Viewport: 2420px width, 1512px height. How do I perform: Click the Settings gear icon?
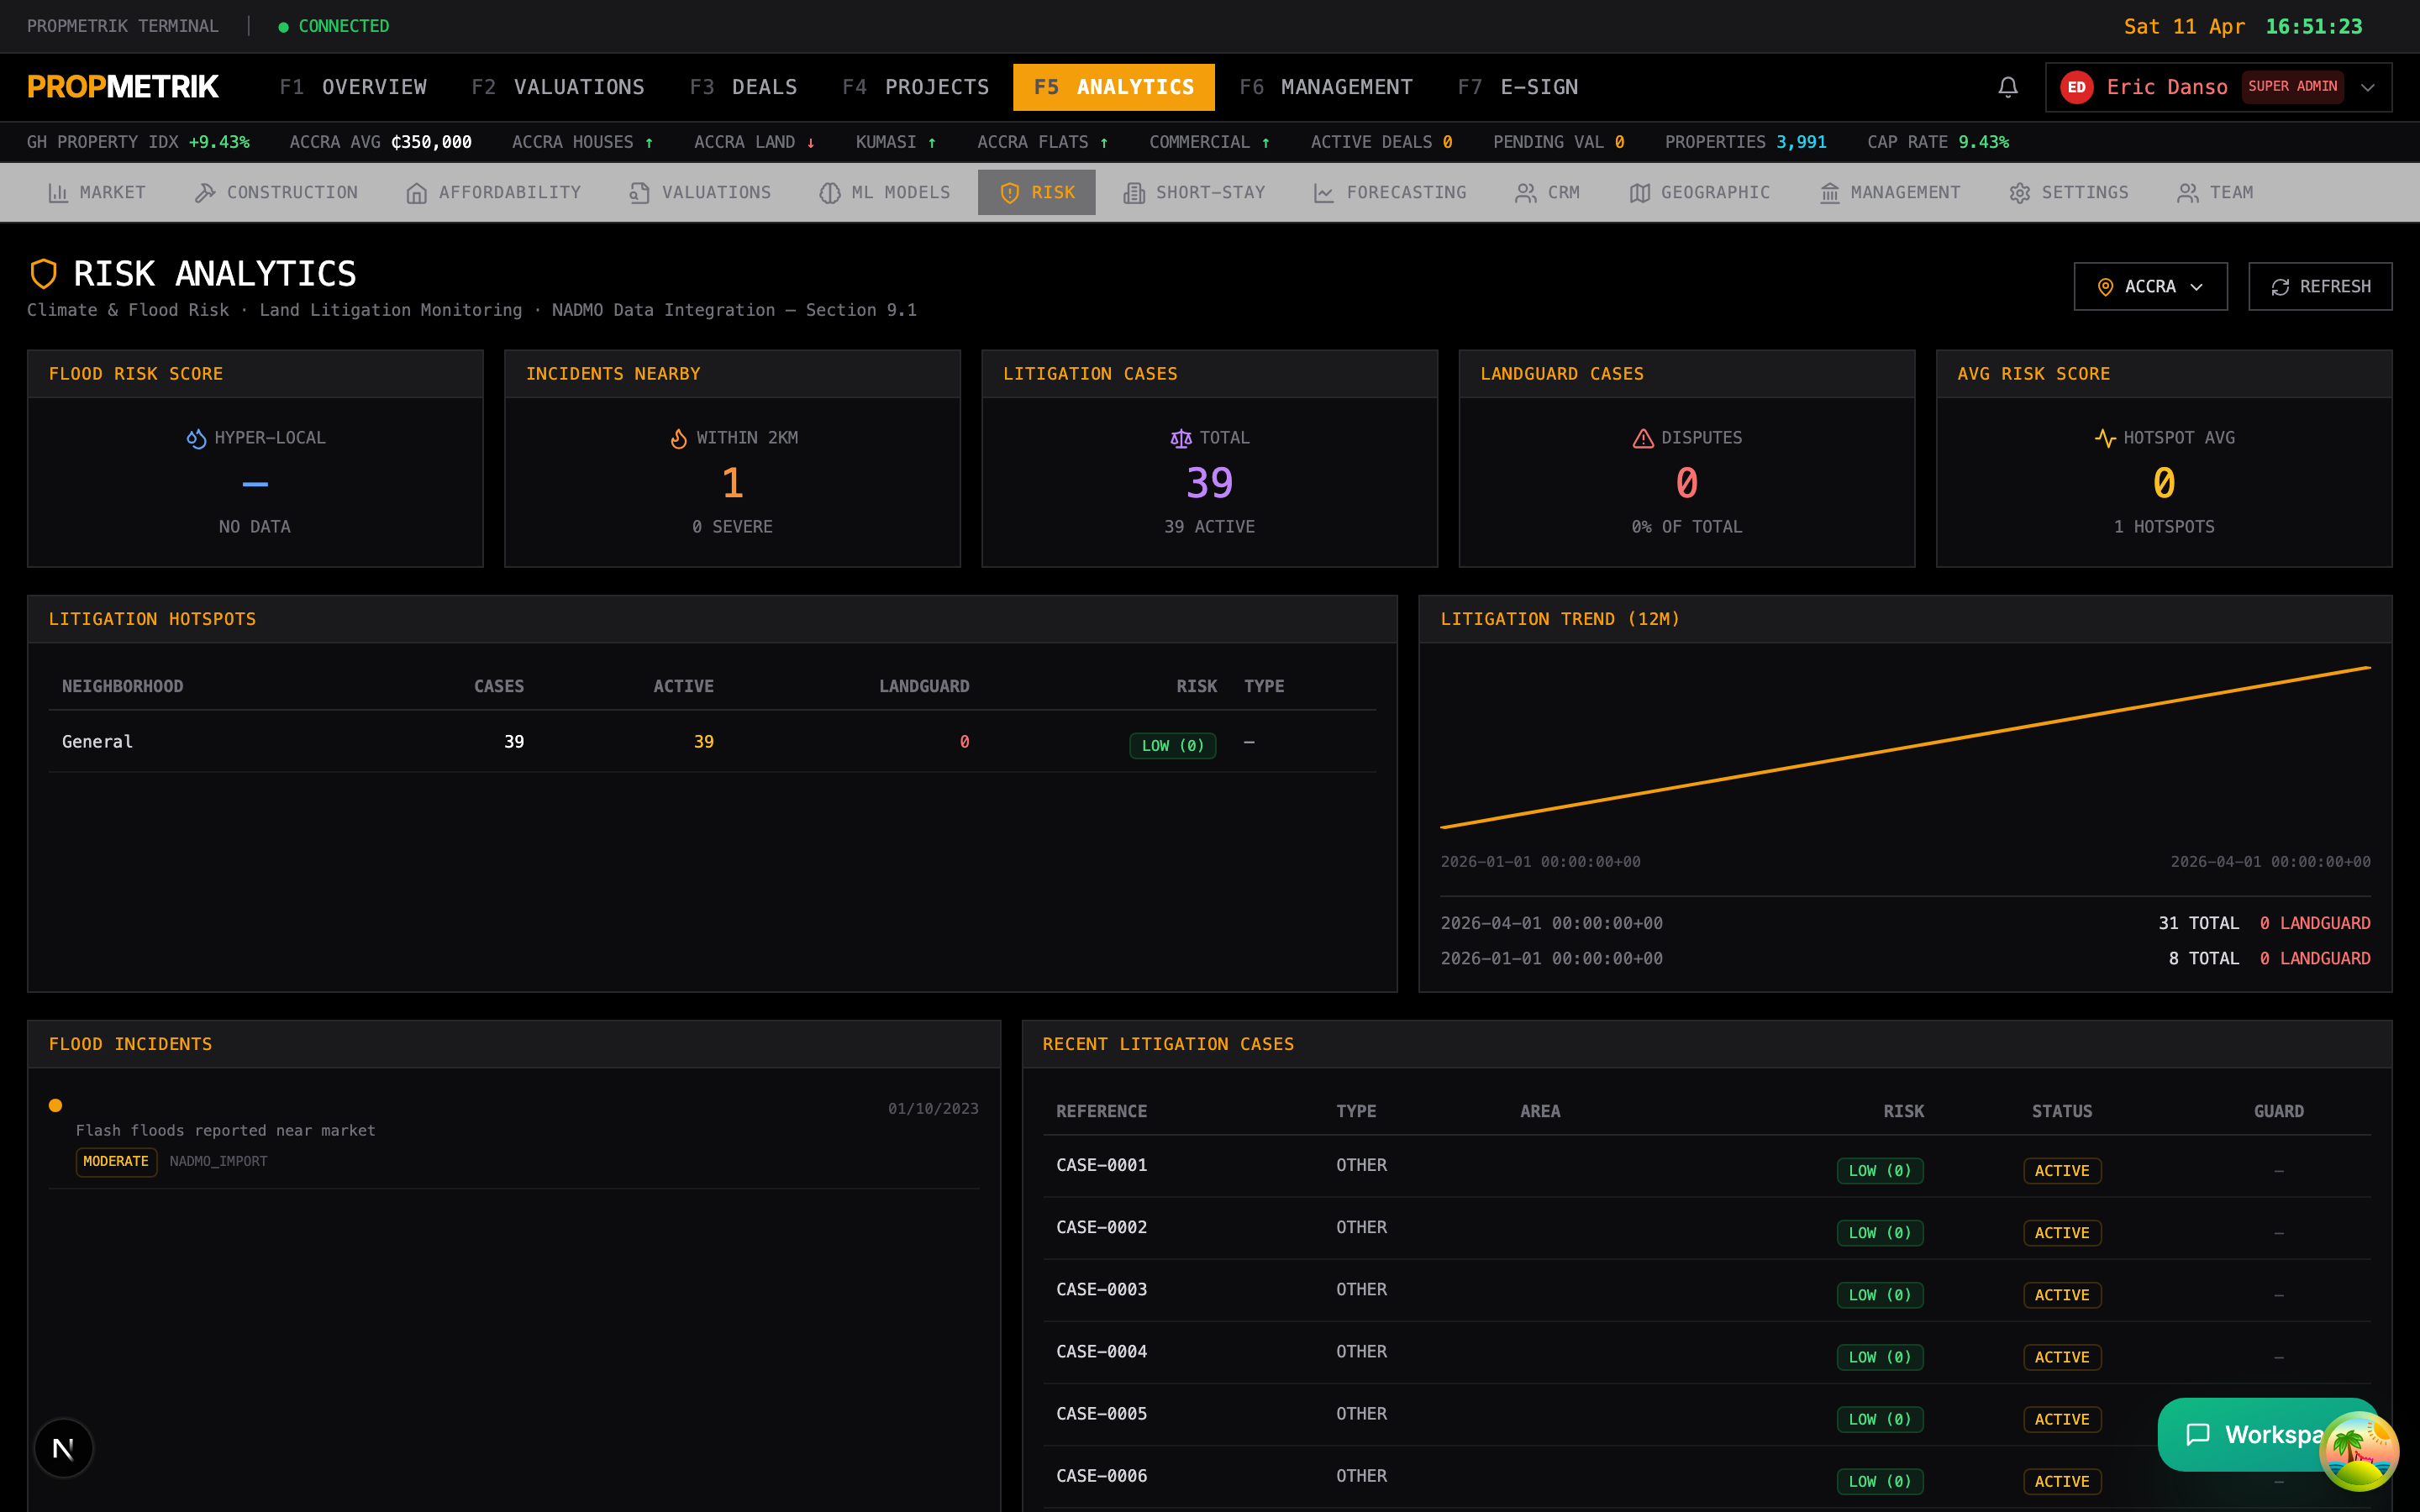click(2020, 193)
